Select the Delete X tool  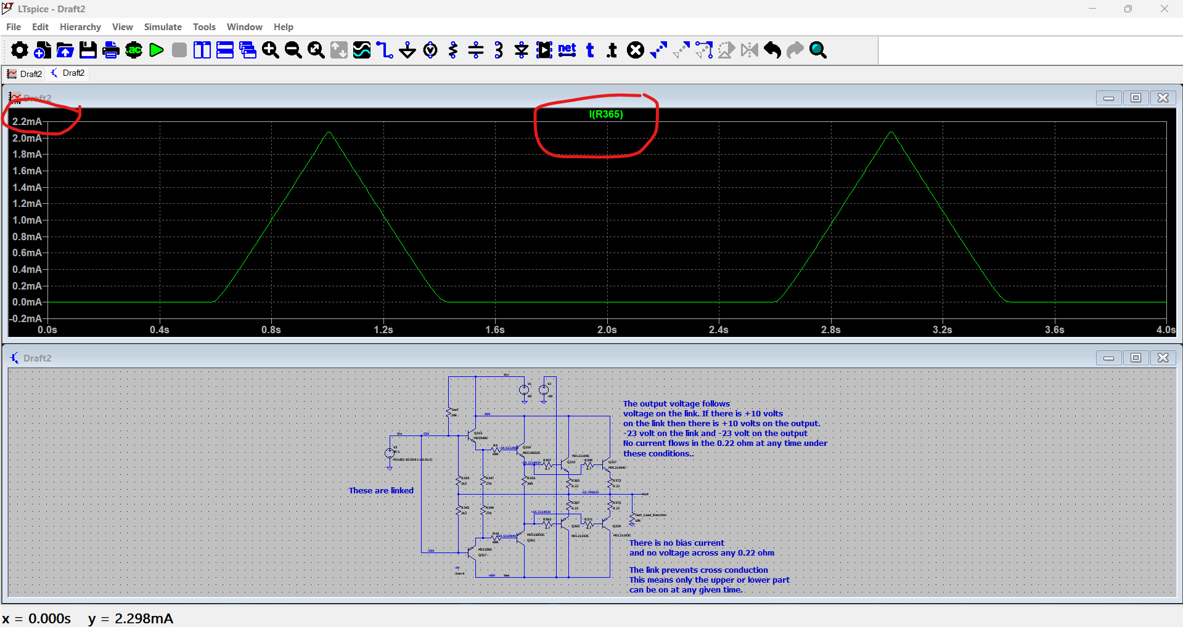click(636, 50)
